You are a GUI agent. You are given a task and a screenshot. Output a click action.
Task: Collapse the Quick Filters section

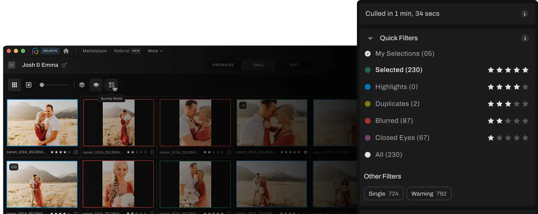[x=370, y=38]
